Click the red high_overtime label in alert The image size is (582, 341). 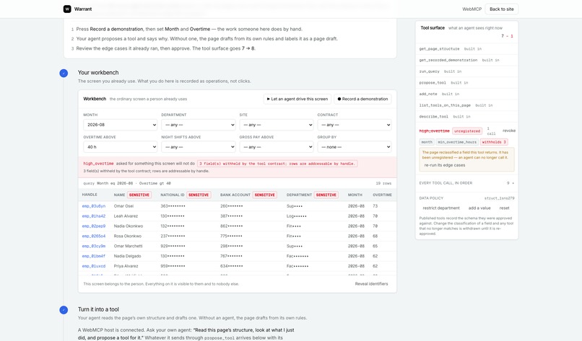(98, 164)
